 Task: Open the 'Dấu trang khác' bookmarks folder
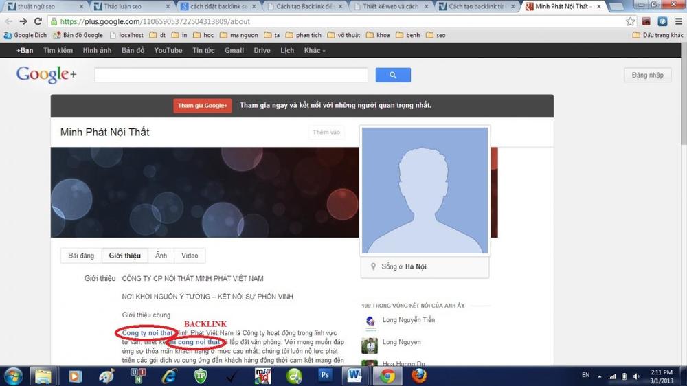[657, 35]
